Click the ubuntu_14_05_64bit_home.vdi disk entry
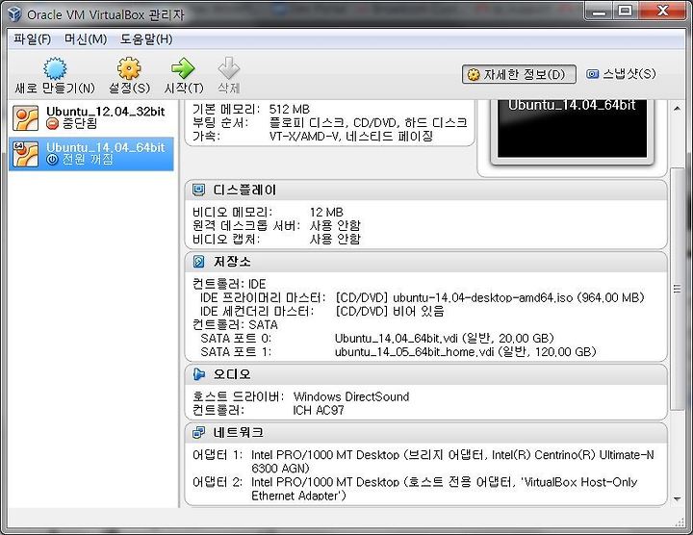This screenshot has width=693, height=535. pyautogui.click(x=466, y=352)
